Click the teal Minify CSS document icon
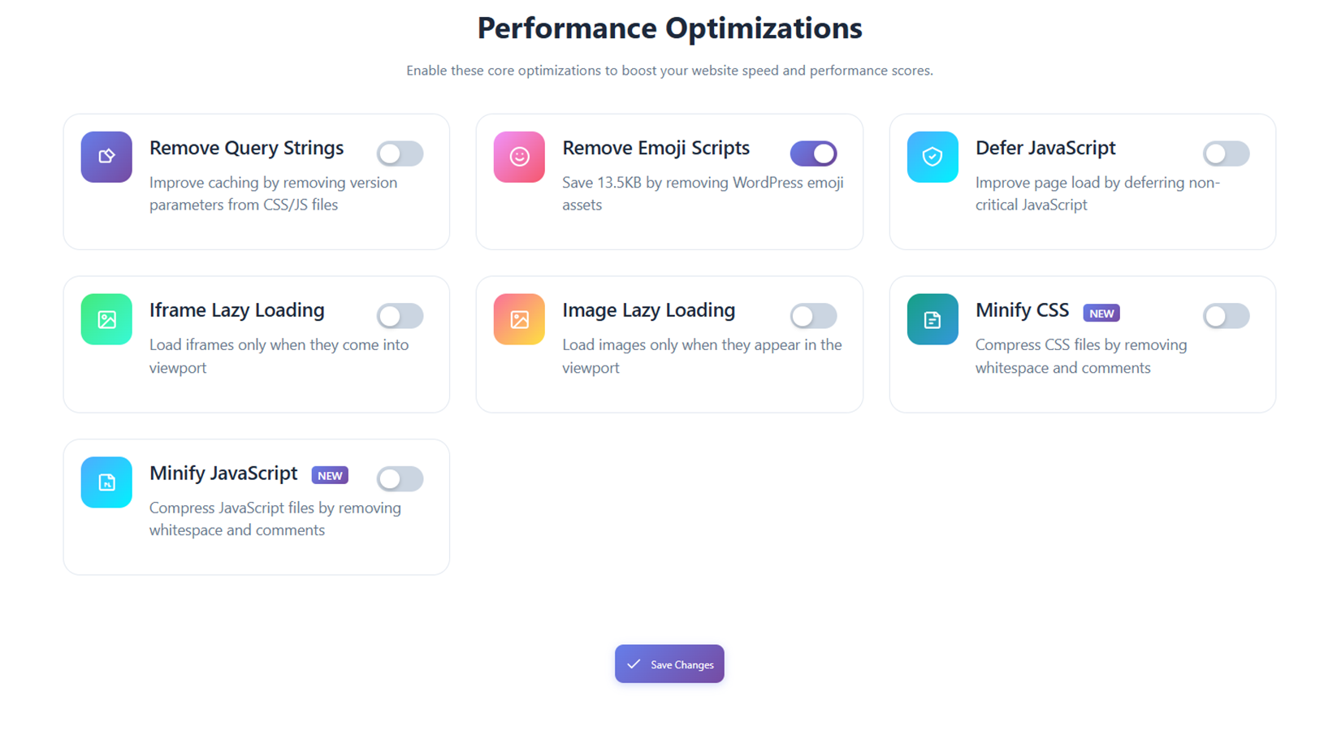 (x=932, y=319)
